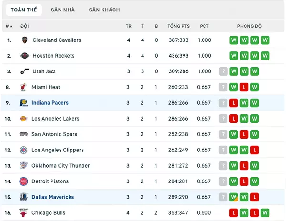Image resolution: width=286 pixels, height=221 pixels.
Task: Click the 353:347 points cell
Action: [178, 213]
